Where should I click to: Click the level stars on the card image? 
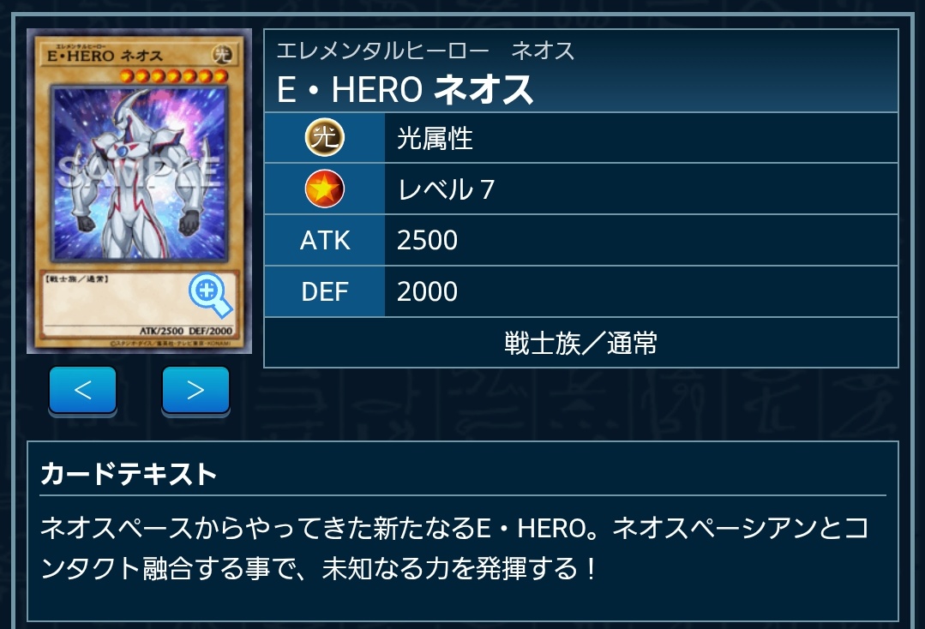point(173,76)
